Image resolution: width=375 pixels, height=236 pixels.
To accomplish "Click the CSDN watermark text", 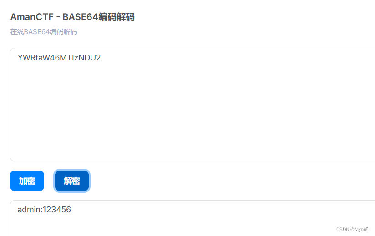I will coord(343,229).
